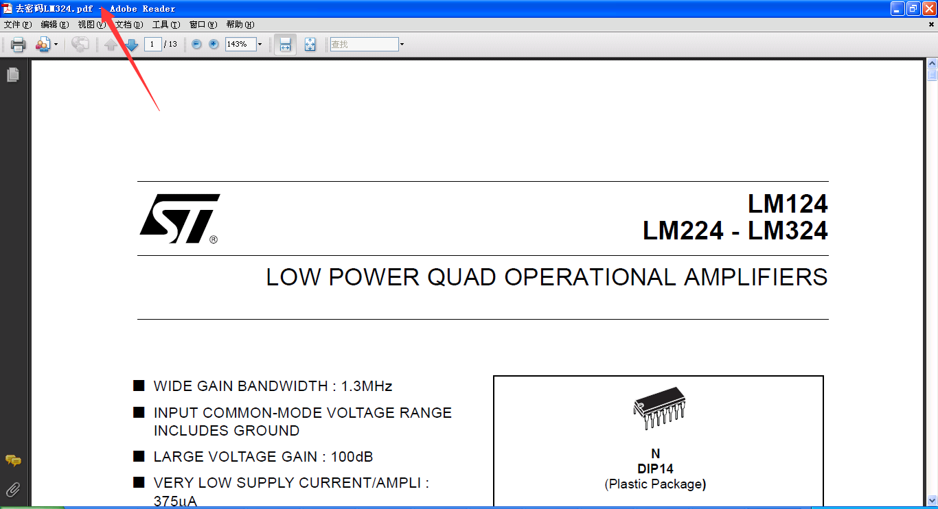The image size is (938, 509).
Task: Open the 文档(D) menu
Action: (129, 25)
